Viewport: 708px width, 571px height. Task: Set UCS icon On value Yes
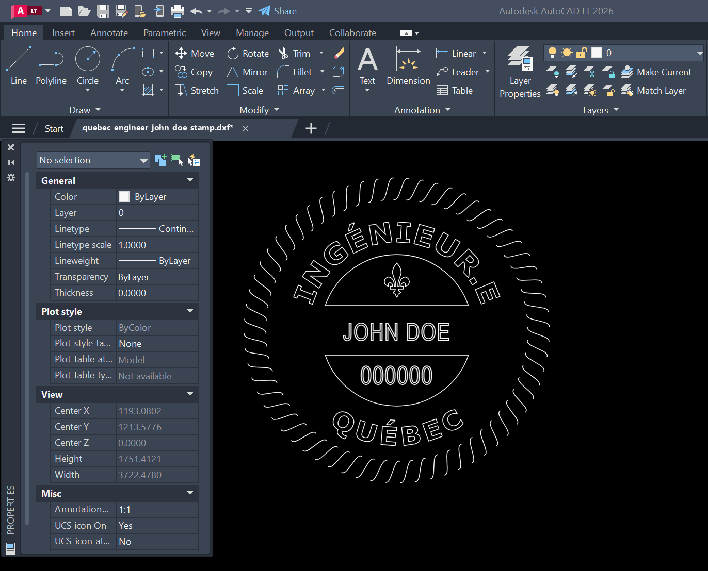pyautogui.click(x=157, y=526)
